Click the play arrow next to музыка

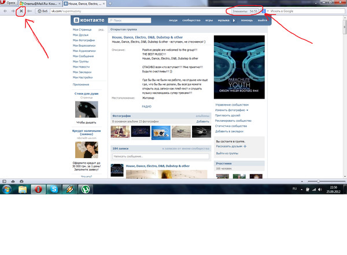[x=234, y=21]
